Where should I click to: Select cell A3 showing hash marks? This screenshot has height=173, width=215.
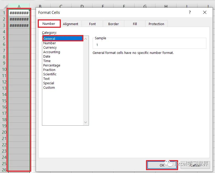point(19,26)
